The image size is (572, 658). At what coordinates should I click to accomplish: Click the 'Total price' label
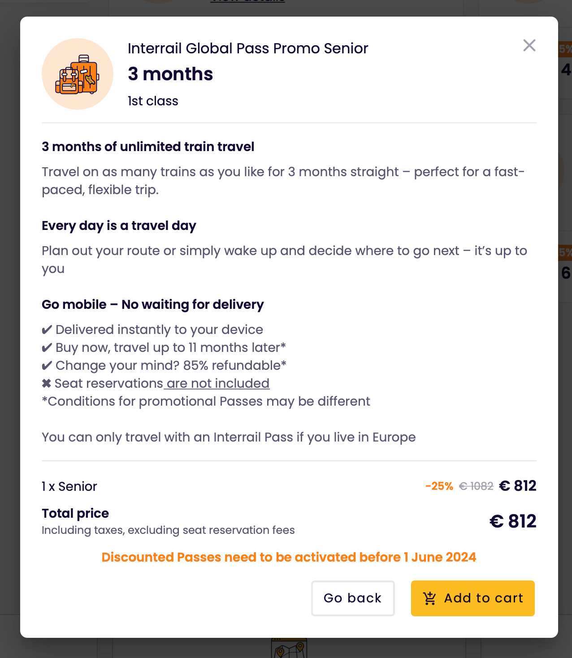[x=75, y=513]
